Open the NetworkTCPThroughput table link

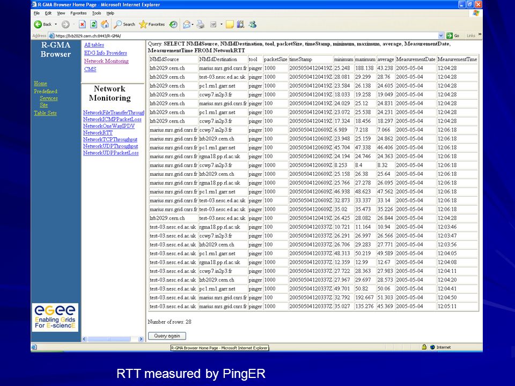(x=110, y=139)
